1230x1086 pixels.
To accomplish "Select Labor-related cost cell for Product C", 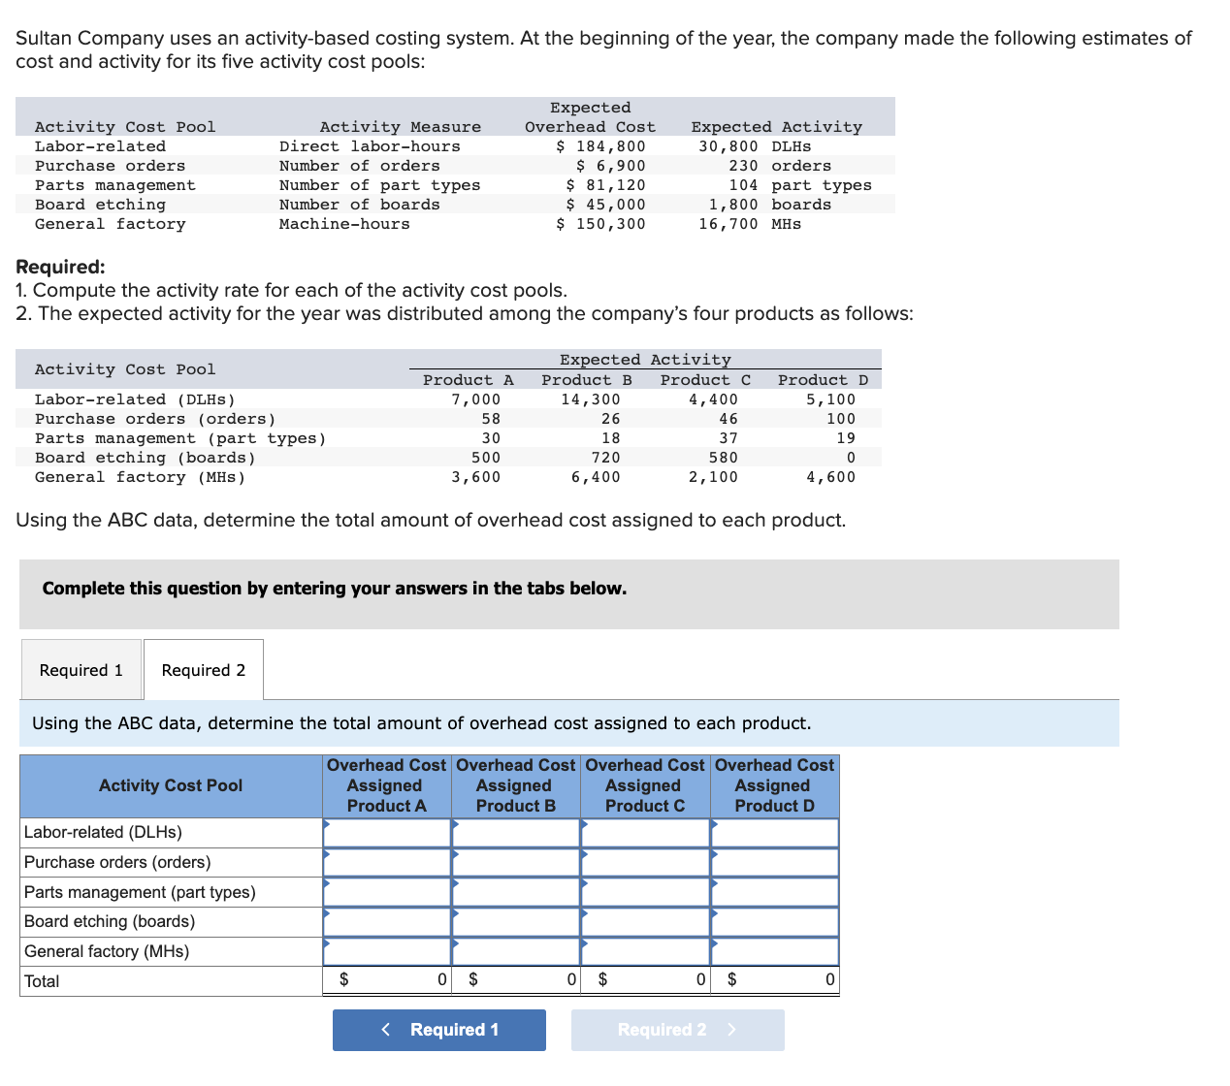I will 645,832.
